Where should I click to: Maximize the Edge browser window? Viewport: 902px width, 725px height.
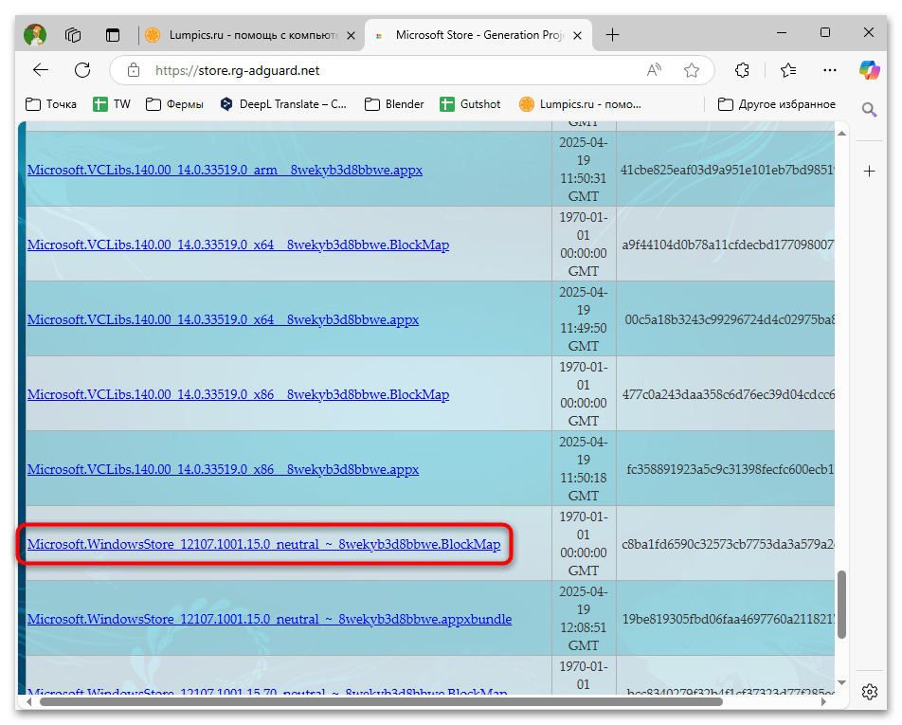825,33
